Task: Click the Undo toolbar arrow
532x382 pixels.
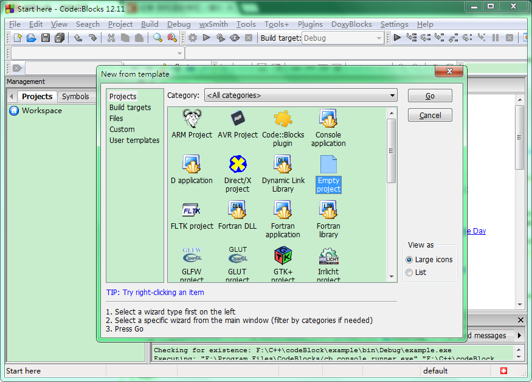Action: (x=78, y=38)
